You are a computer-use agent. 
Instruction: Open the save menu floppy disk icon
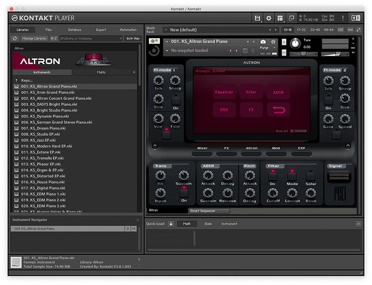coord(257,18)
